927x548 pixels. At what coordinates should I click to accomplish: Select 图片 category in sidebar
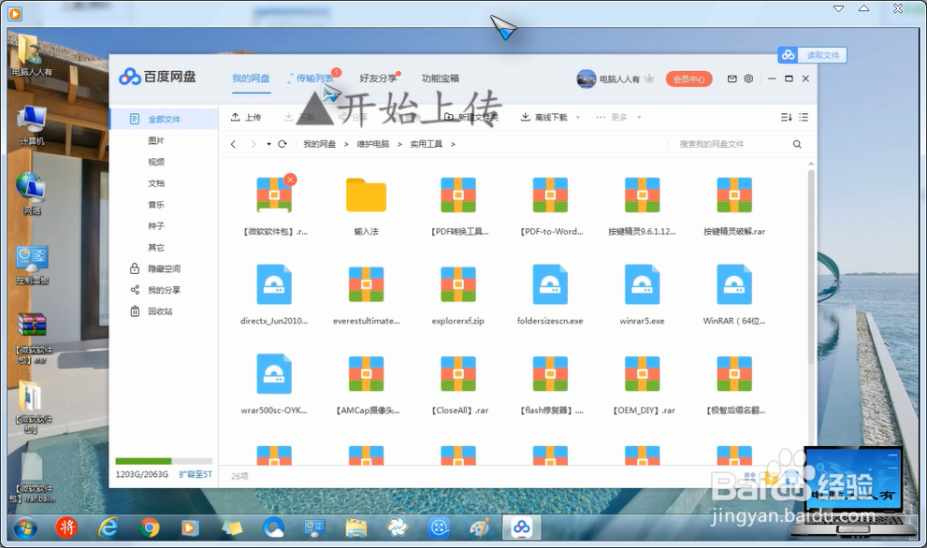[x=156, y=140]
